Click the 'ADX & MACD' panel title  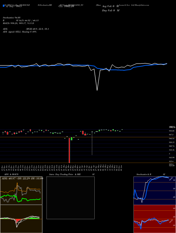pos(11,174)
